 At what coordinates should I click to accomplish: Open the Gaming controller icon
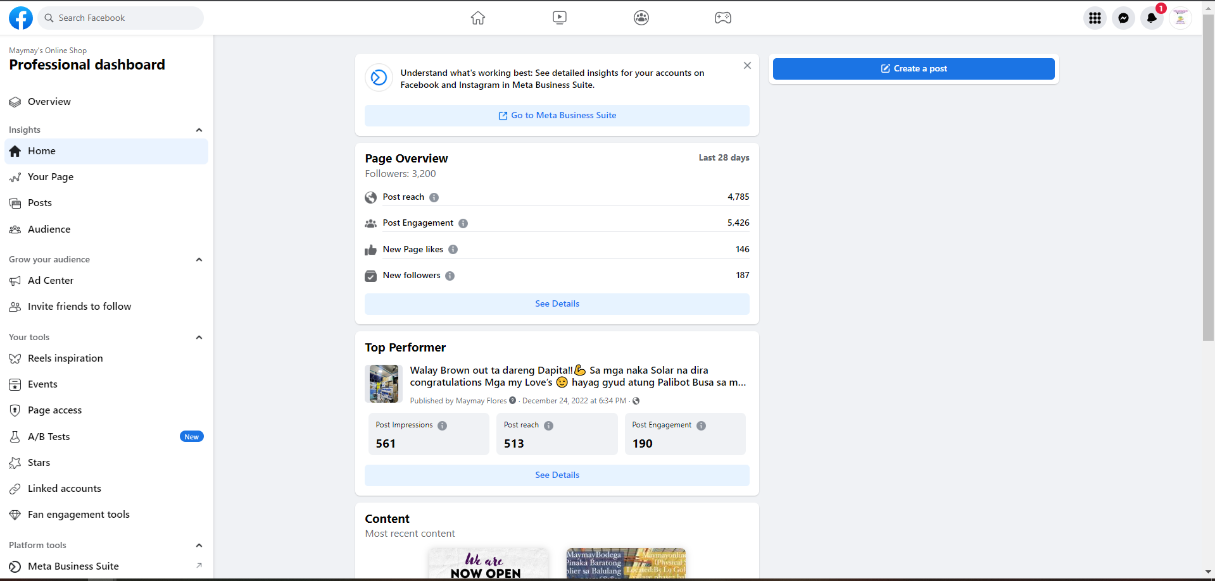pyautogui.click(x=723, y=18)
